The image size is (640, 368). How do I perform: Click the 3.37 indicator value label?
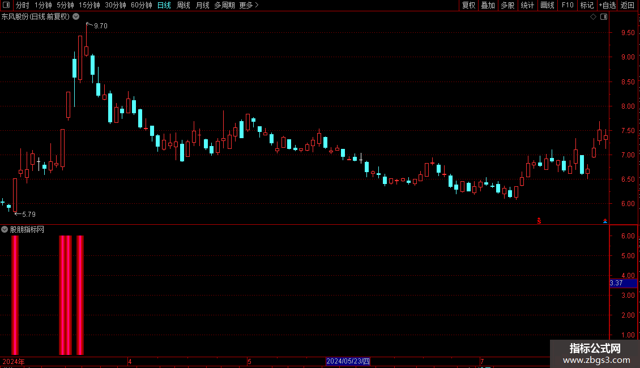pyautogui.click(x=623, y=283)
